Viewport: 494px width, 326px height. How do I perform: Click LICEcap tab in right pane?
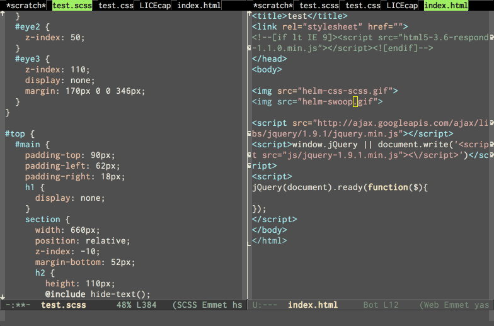click(x=402, y=6)
